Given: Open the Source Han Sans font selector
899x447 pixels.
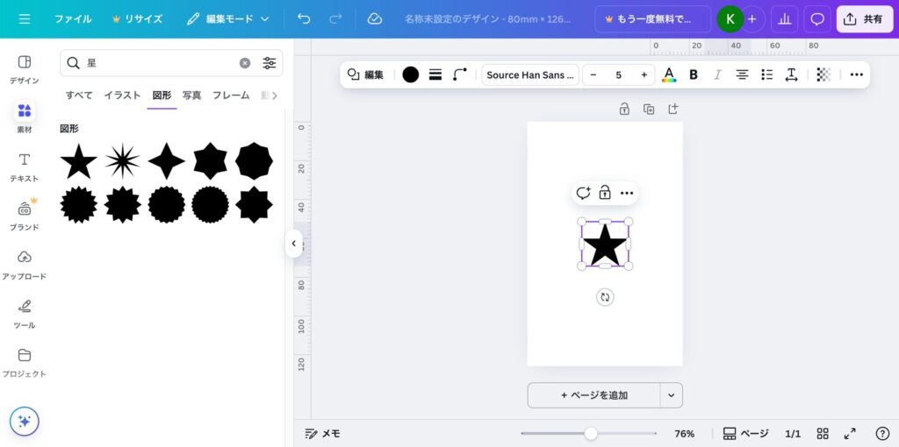Looking at the screenshot, I should click(x=529, y=74).
